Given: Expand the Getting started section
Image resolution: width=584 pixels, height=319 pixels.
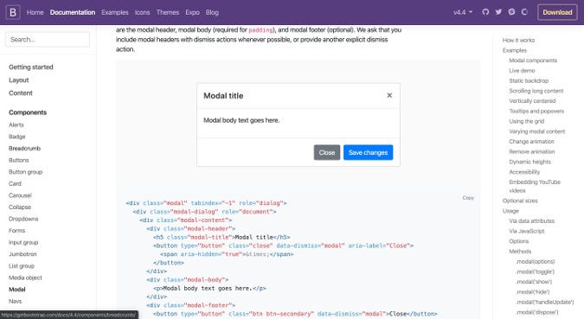Looking at the screenshot, I should click(x=31, y=67).
